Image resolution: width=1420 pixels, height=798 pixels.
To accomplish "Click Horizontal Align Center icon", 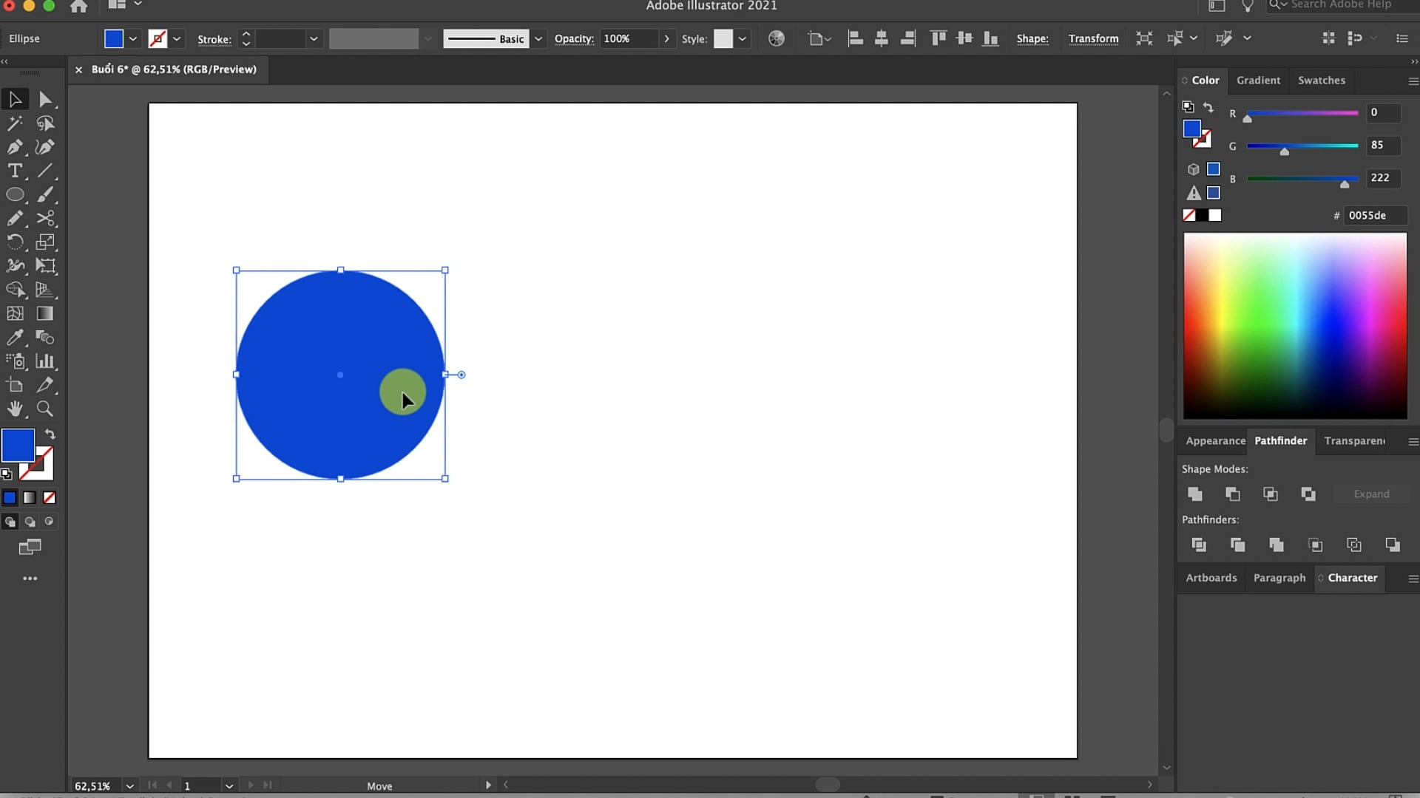I will click(x=882, y=38).
